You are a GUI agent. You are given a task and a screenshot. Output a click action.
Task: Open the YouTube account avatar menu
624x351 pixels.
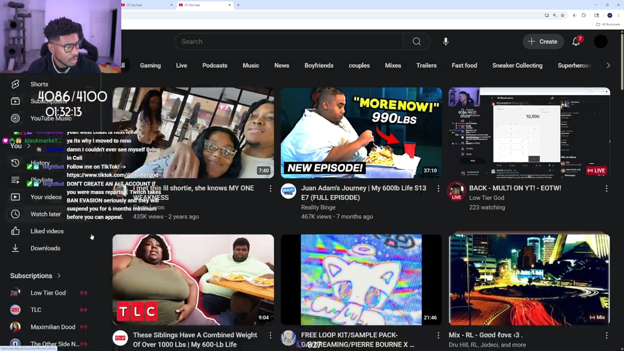pos(601,41)
